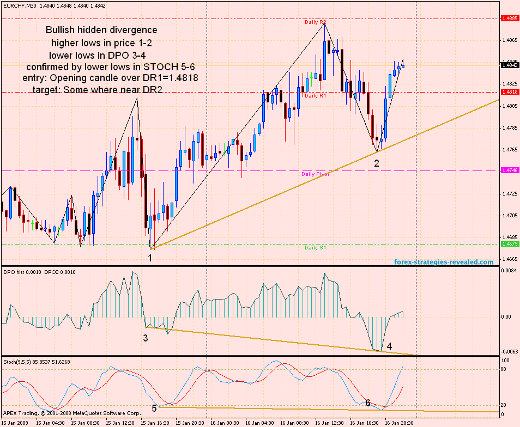Click the -0.0063 value on the DPO scale
Screen dimensions: 520x427
509,352
